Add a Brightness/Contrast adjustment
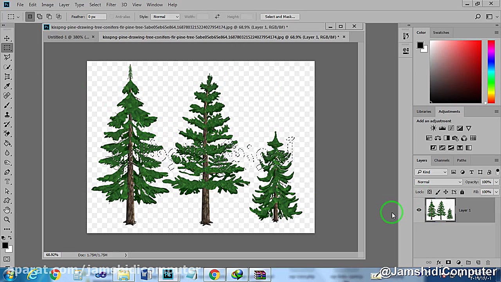The image size is (501, 282). 433,128
